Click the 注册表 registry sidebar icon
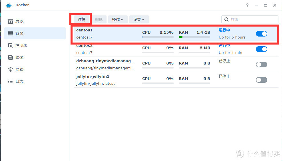Viewport: 283px width, 161px height. [x=11, y=45]
